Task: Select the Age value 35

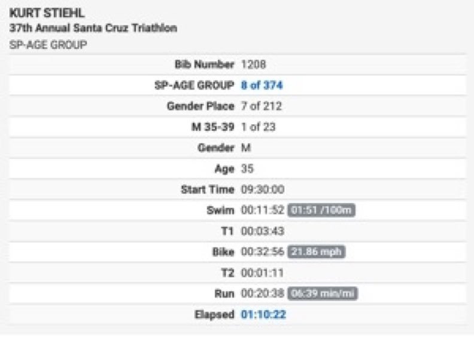Action: [247, 168]
